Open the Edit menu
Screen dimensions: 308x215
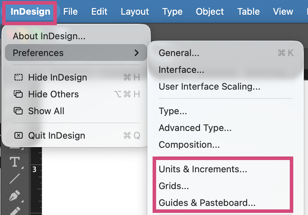(99, 12)
